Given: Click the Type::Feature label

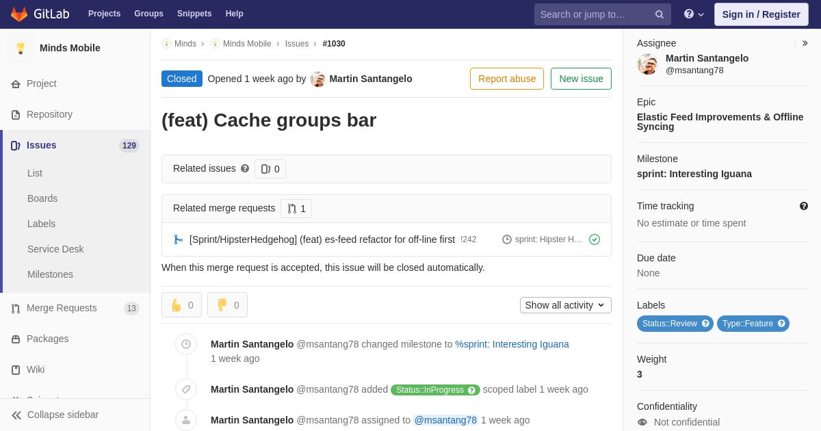Looking at the screenshot, I should click(753, 324).
